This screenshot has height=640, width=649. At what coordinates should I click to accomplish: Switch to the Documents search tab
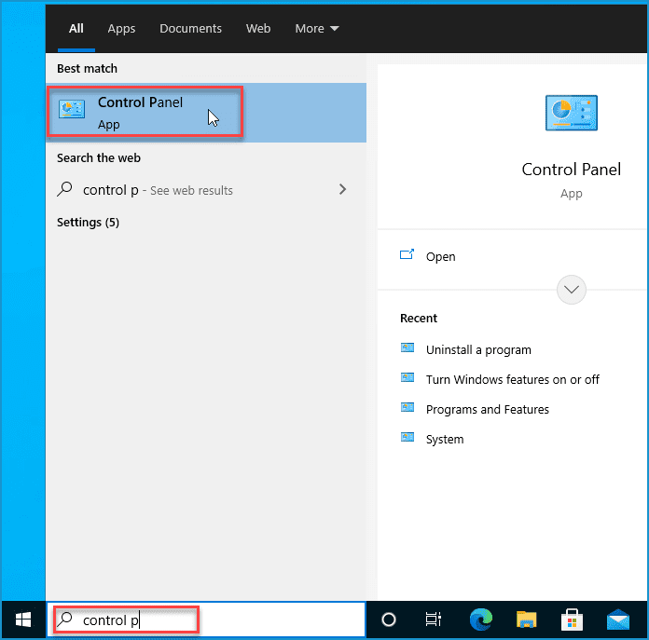(x=191, y=29)
